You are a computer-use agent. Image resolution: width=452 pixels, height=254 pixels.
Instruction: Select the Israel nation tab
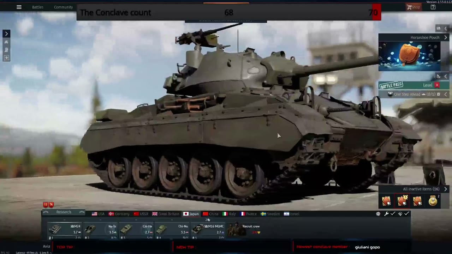pyautogui.click(x=292, y=214)
